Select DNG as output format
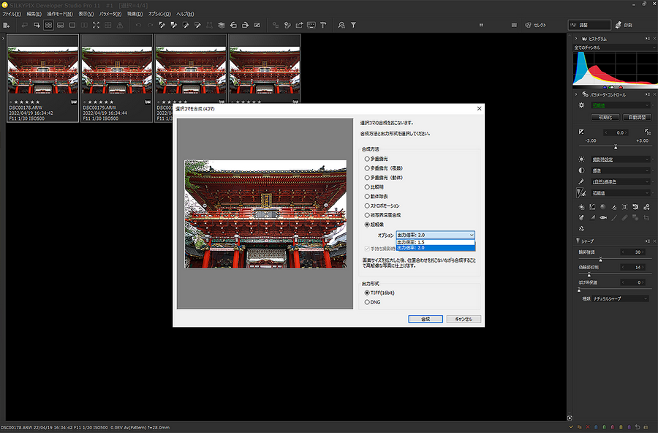Viewport: 658px width, 433px height. pyautogui.click(x=367, y=301)
